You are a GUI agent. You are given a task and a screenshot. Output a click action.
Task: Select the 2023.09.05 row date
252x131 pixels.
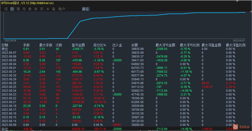(9, 60)
